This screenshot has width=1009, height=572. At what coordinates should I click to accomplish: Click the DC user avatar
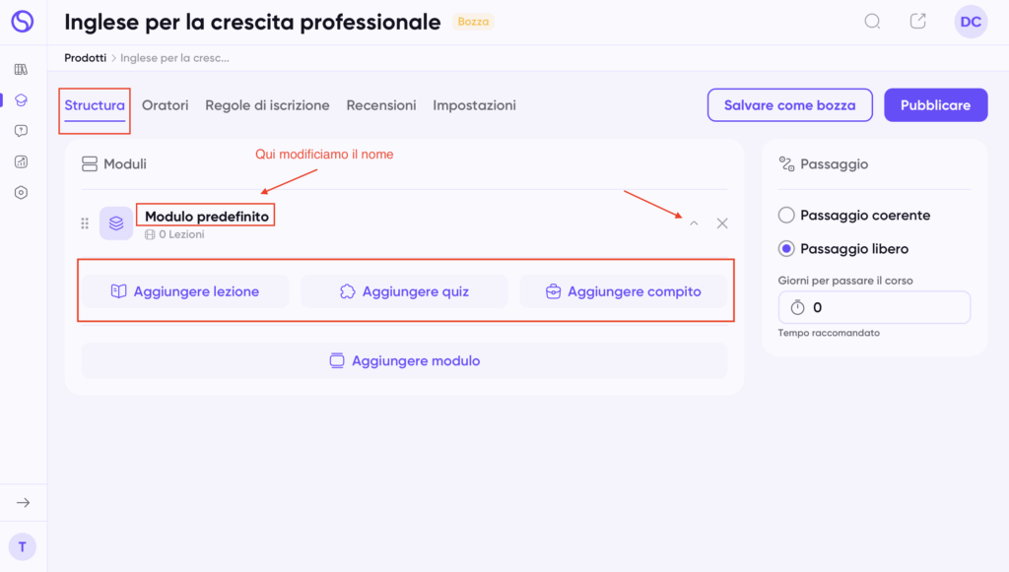(971, 22)
